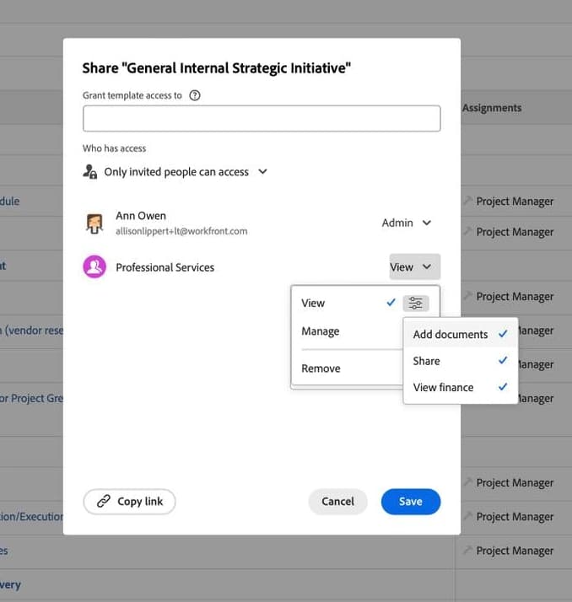Screen dimensions: 572x602
Task: Focus the Grant template access field
Action: coord(262,119)
